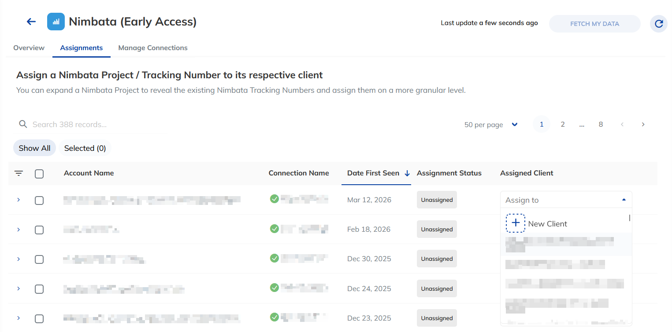Click the Unassigned badge in Dec 30, 2025 row
This screenshot has height=332, width=672.
tap(437, 259)
